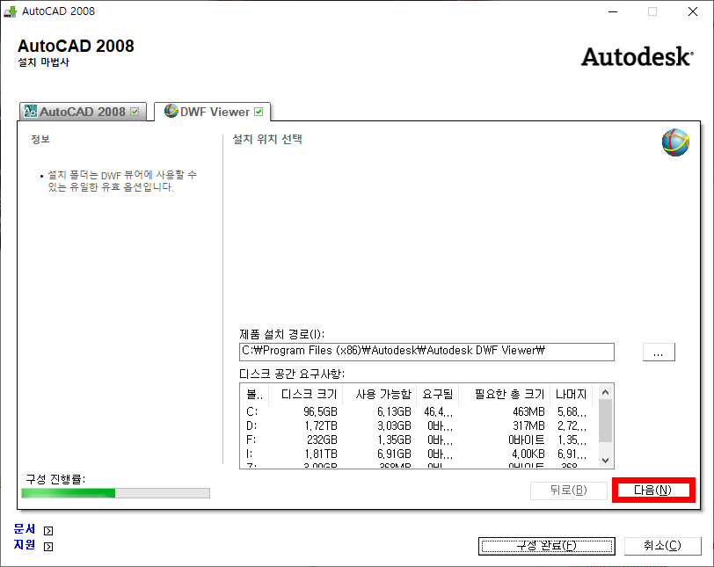Click the 6.91GB available space cell
This screenshot has width=714, height=567.
(394, 454)
